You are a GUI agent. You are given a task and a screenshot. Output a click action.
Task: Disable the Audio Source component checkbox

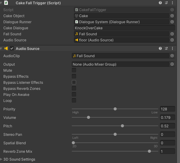click(12, 48)
